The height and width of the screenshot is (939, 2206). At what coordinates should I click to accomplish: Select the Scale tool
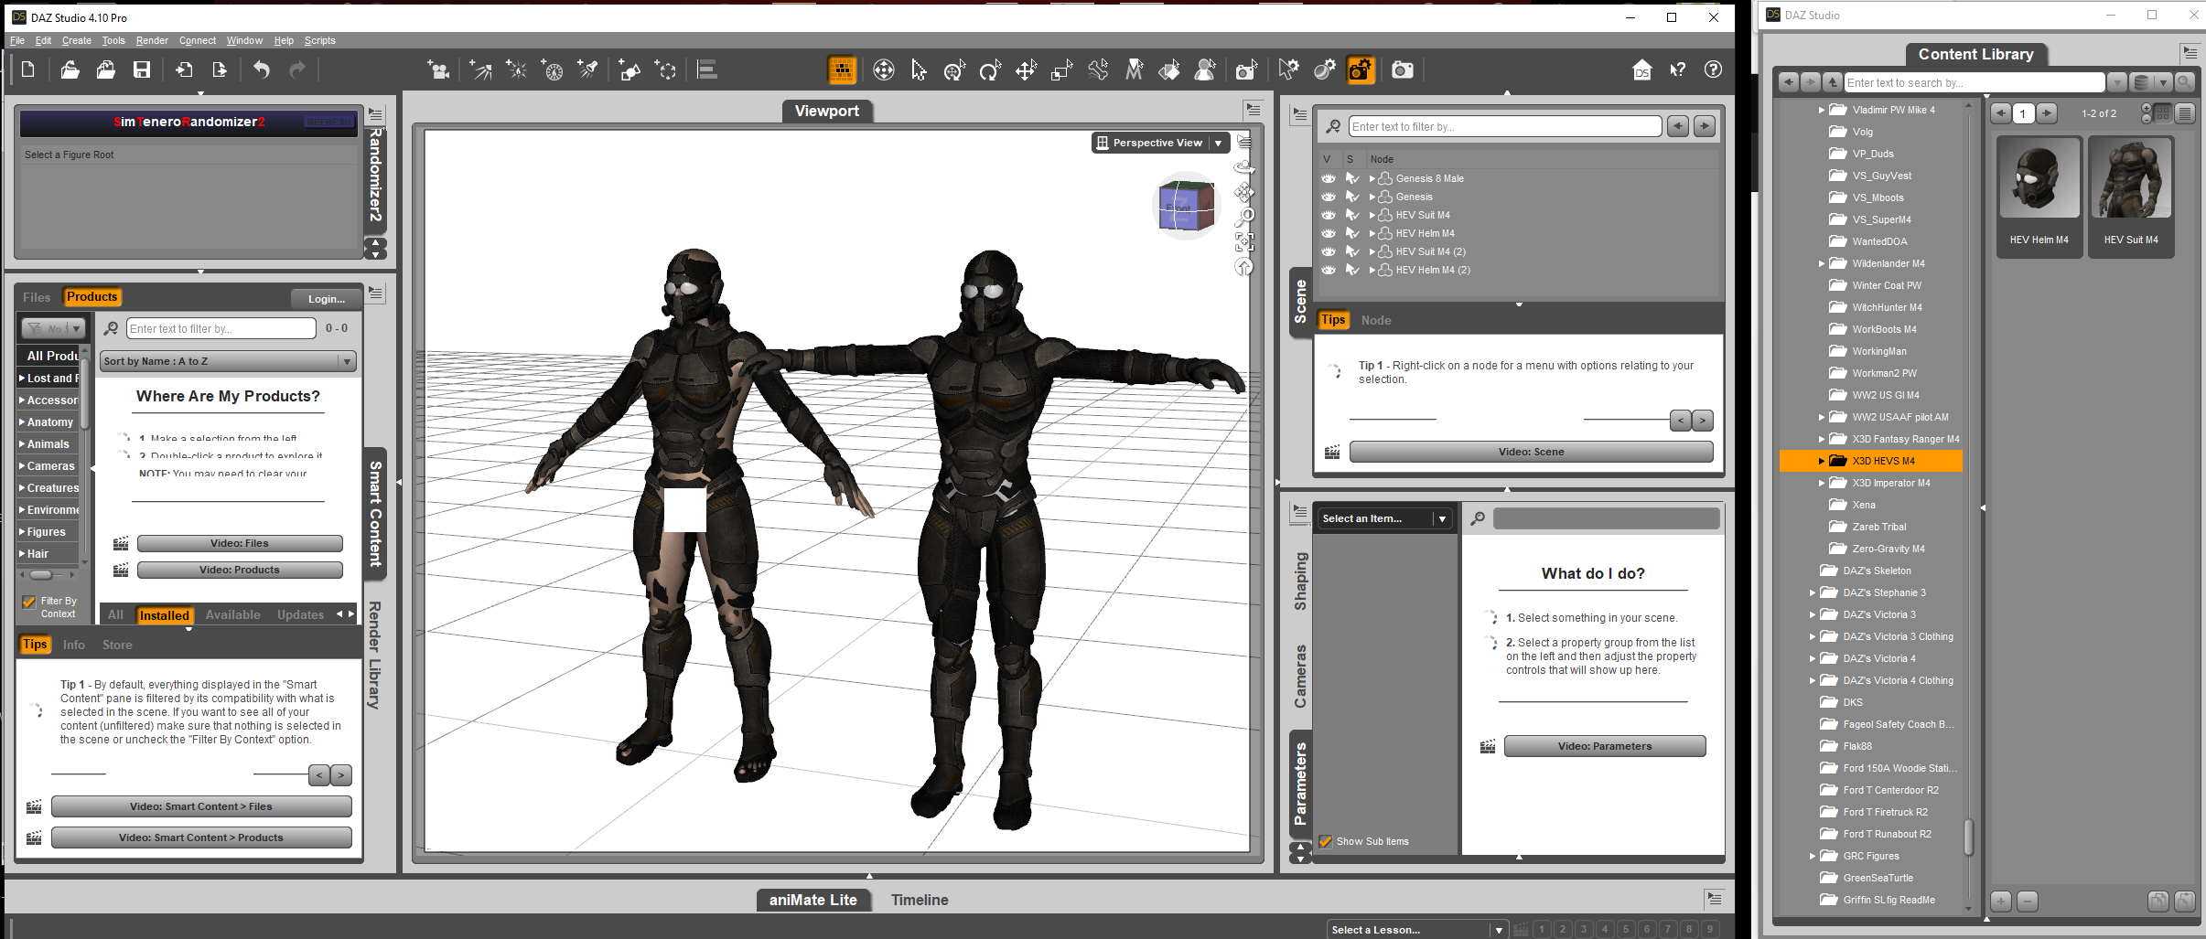pos(1061,70)
